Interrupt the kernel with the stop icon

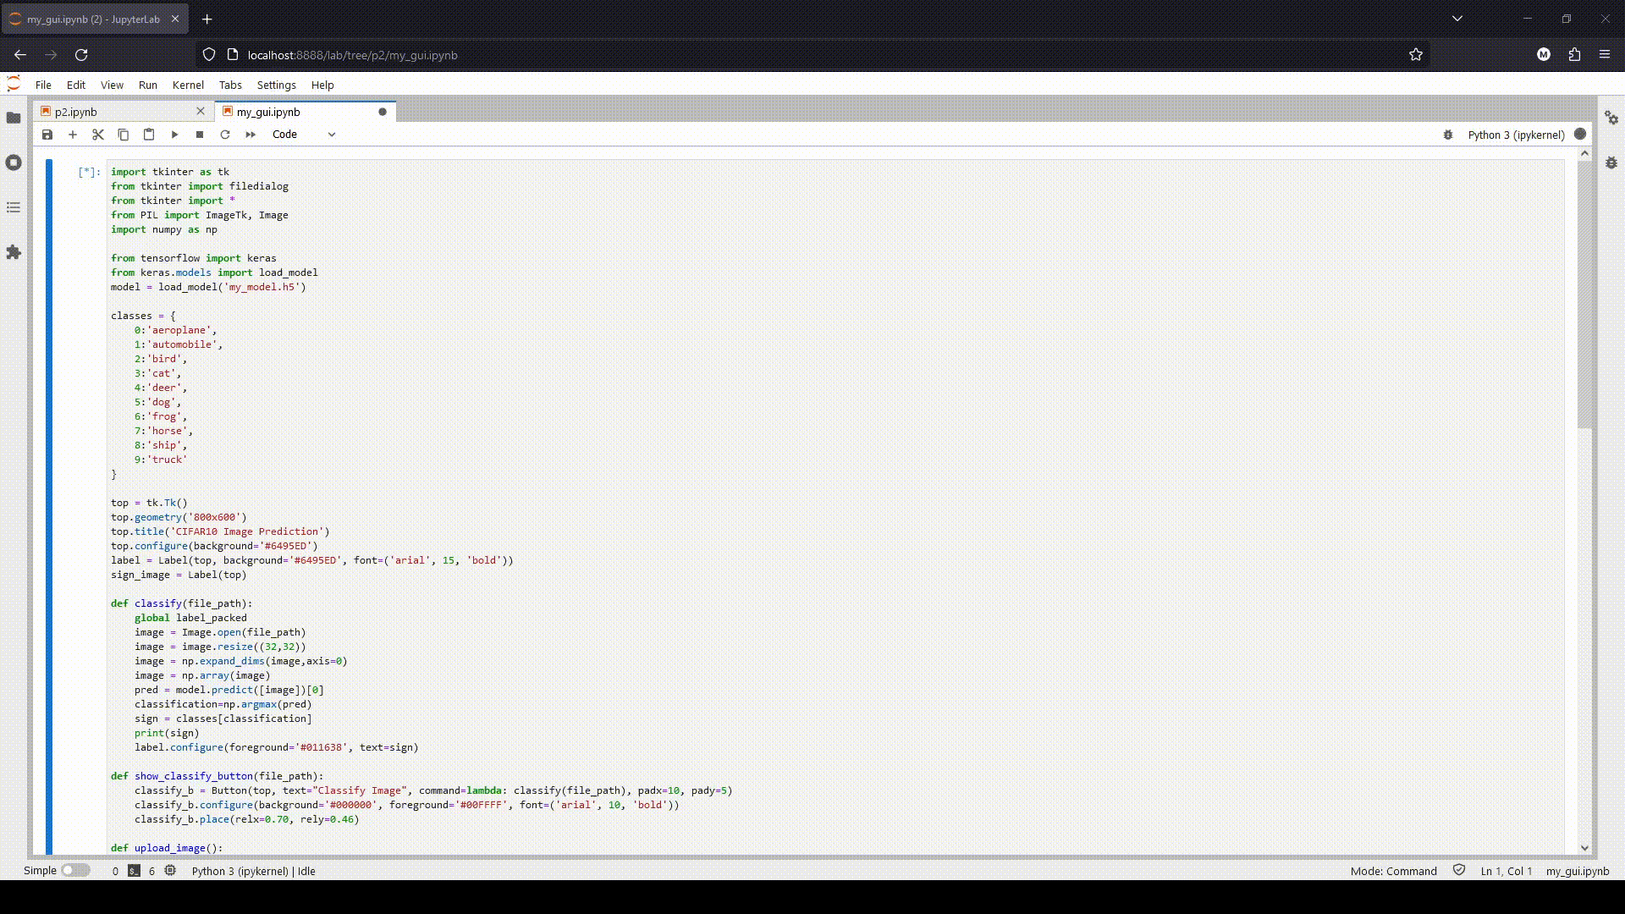tap(200, 135)
